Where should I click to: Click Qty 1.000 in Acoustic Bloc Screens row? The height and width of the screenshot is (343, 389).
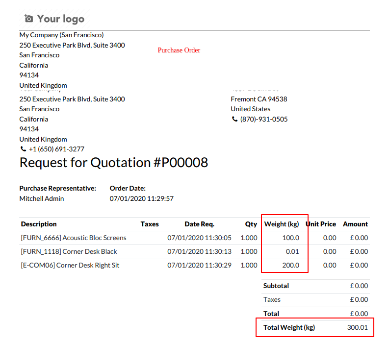click(249, 238)
